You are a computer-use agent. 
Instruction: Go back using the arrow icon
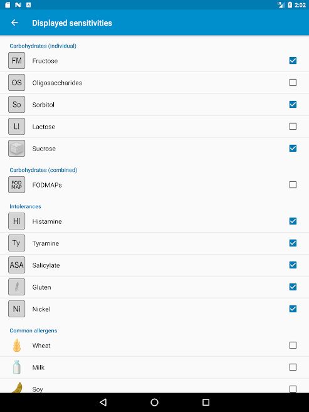tap(14, 23)
